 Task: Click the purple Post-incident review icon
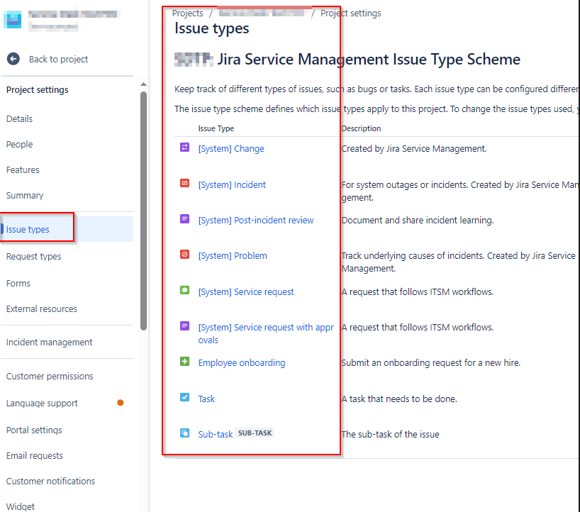(184, 219)
